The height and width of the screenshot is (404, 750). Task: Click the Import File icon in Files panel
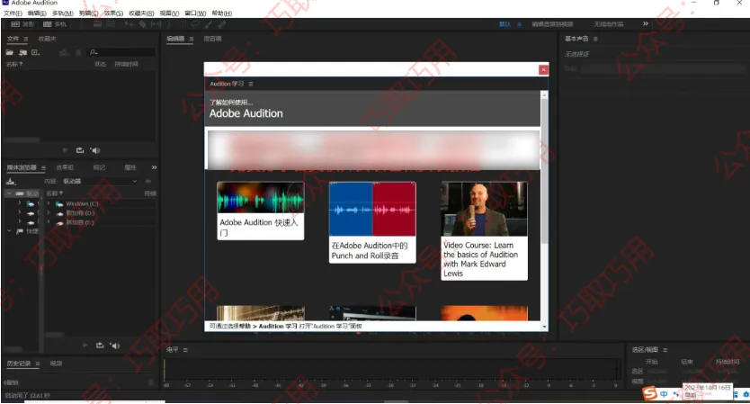click(x=22, y=52)
